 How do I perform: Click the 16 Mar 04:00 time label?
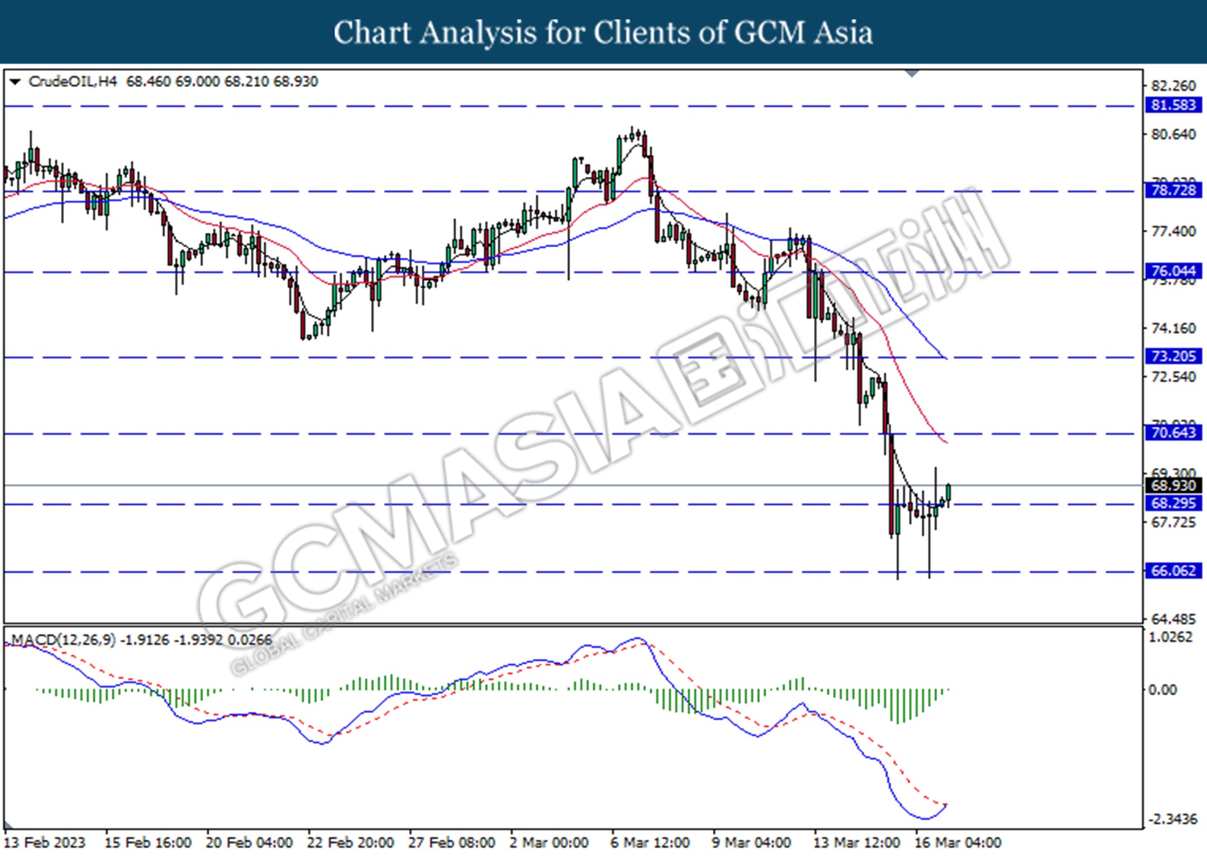point(958,843)
